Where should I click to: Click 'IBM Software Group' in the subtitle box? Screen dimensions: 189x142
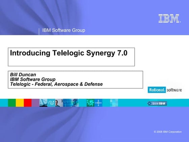pos(33,79)
